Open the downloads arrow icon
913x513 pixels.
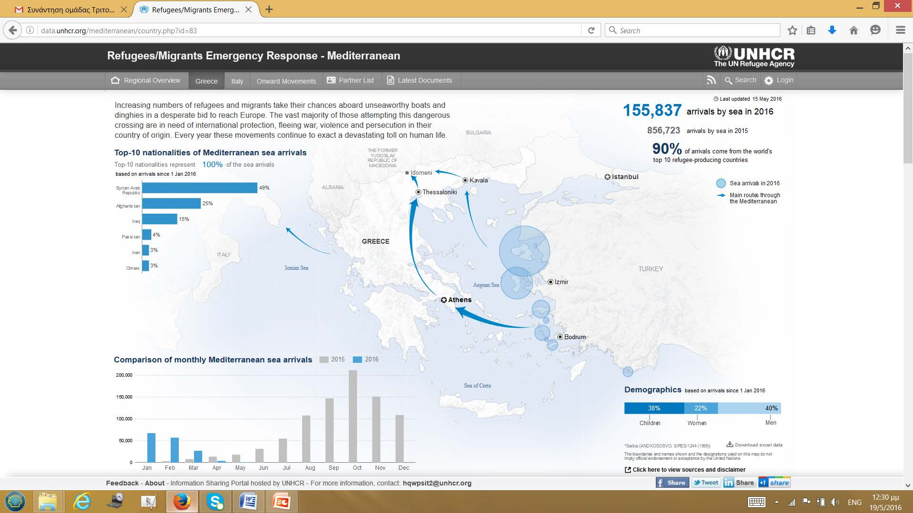(832, 30)
